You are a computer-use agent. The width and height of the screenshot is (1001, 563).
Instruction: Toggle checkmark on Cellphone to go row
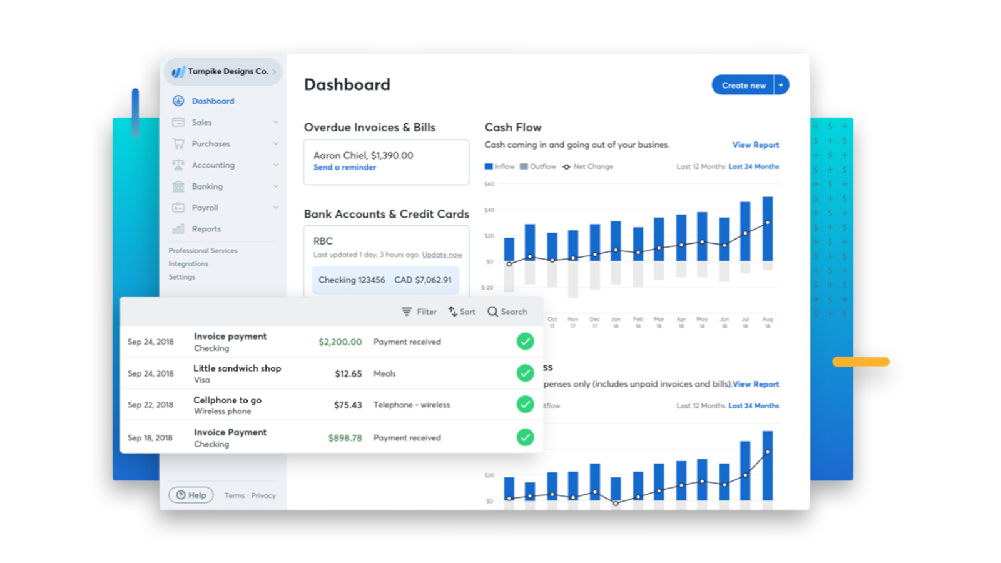coord(525,405)
